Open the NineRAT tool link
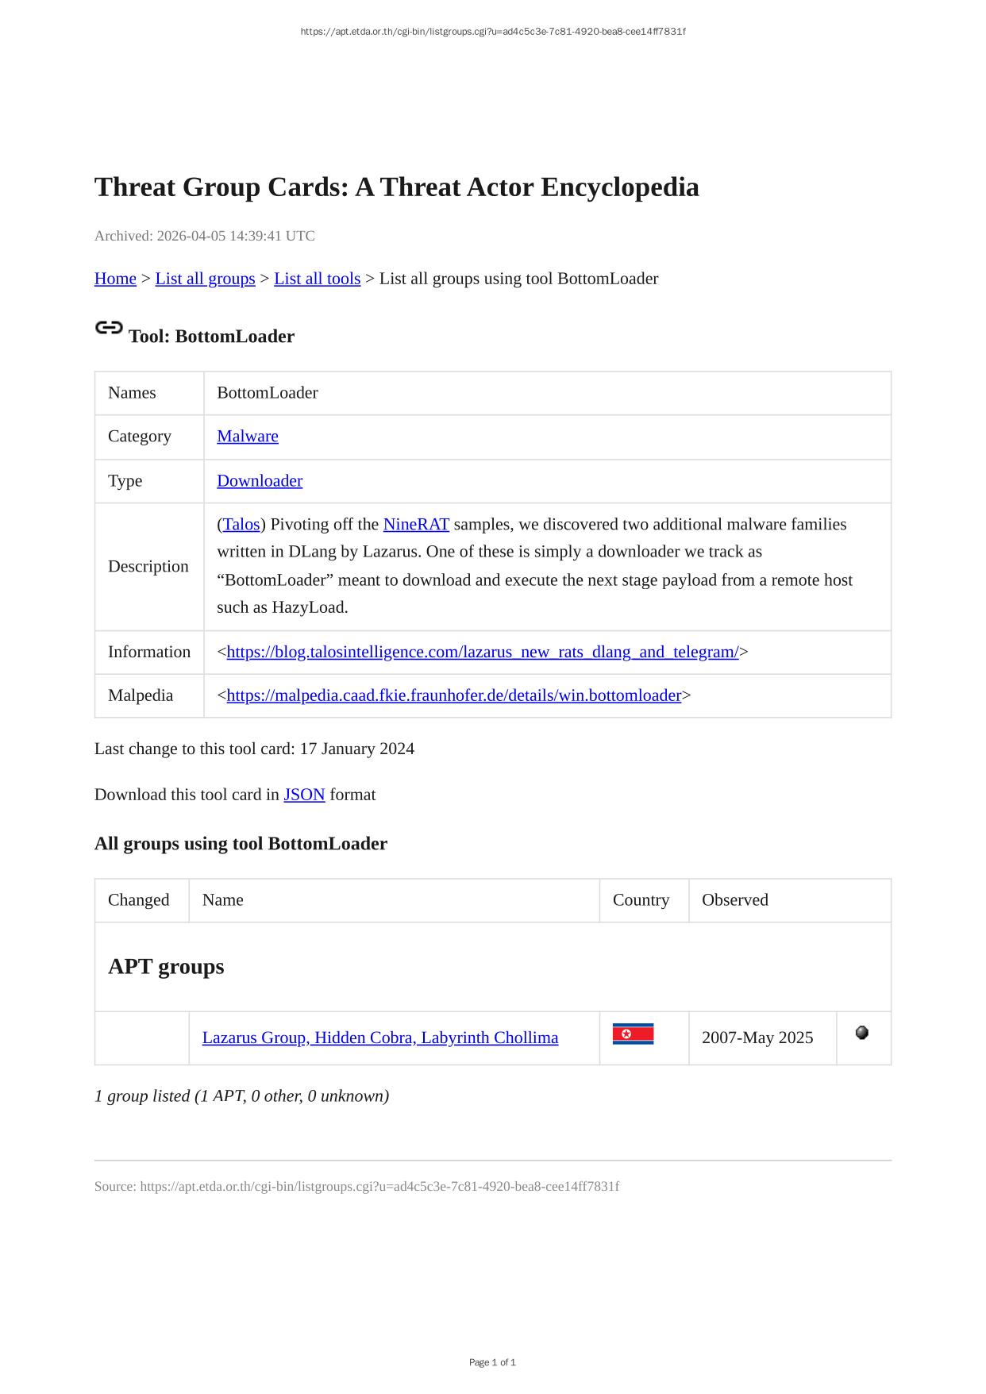 pyautogui.click(x=416, y=524)
